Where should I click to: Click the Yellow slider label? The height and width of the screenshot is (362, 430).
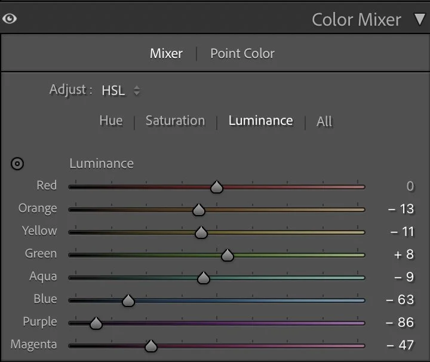[x=39, y=231]
